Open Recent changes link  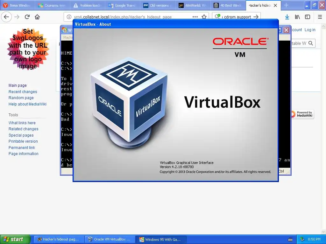point(23,91)
